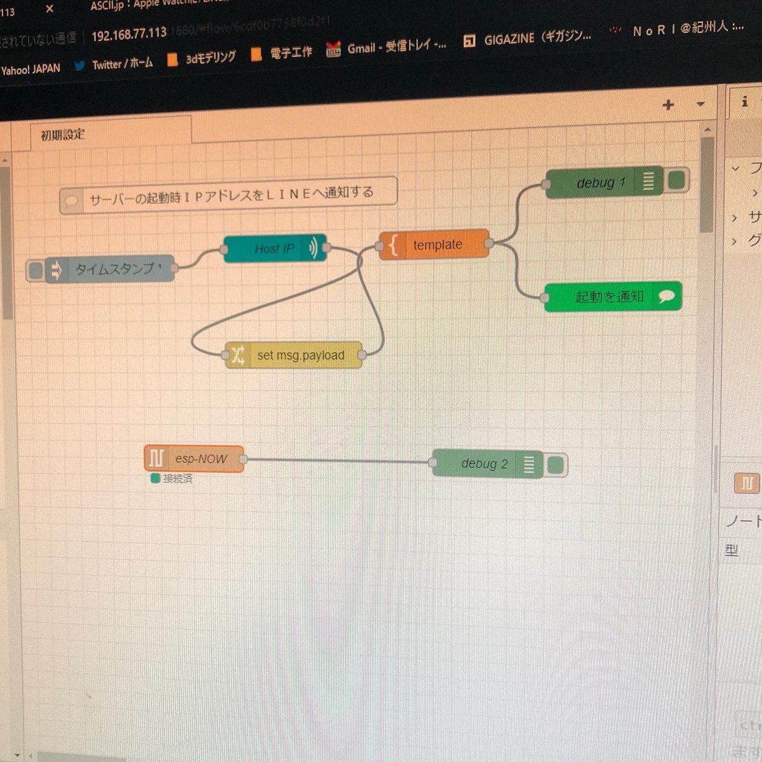
Task: Open Yahoo! JAPAN bookmark
Action: tap(30, 69)
